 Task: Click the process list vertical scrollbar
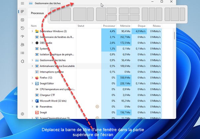tap(174, 36)
